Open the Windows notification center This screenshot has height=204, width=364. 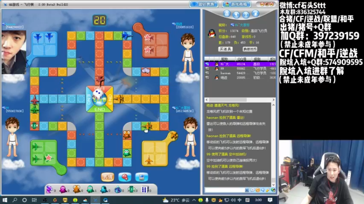(x=270, y=200)
